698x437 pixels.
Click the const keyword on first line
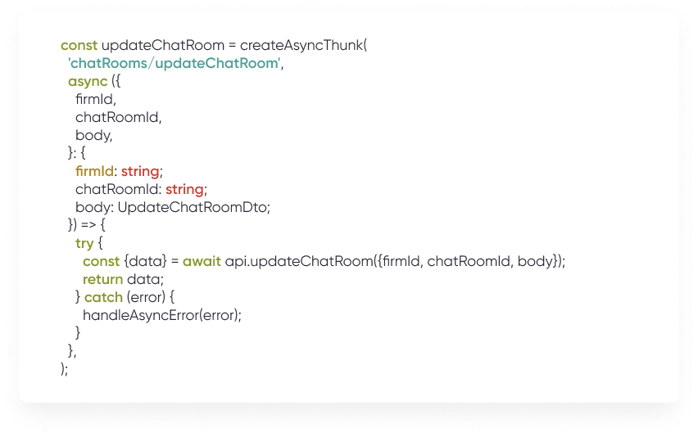coord(79,45)
